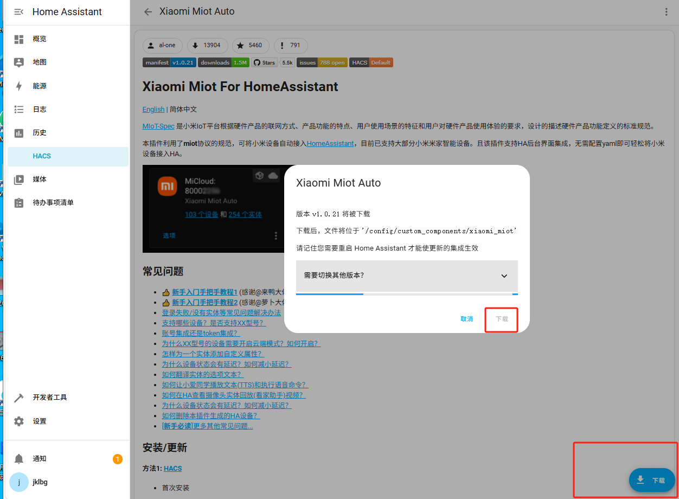679x499 pixels.
Task: Click the downloads 1.5M badge
Action: [x=223, y=62]
